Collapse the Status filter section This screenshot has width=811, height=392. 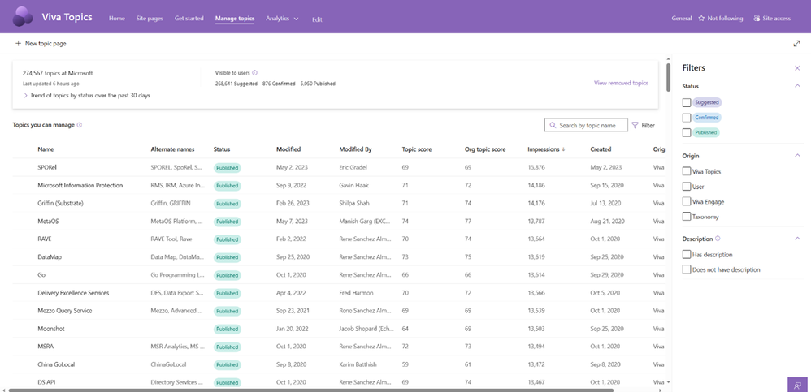796,86
